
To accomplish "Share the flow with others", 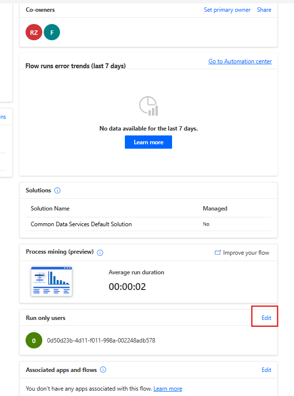I will [264, 9].
